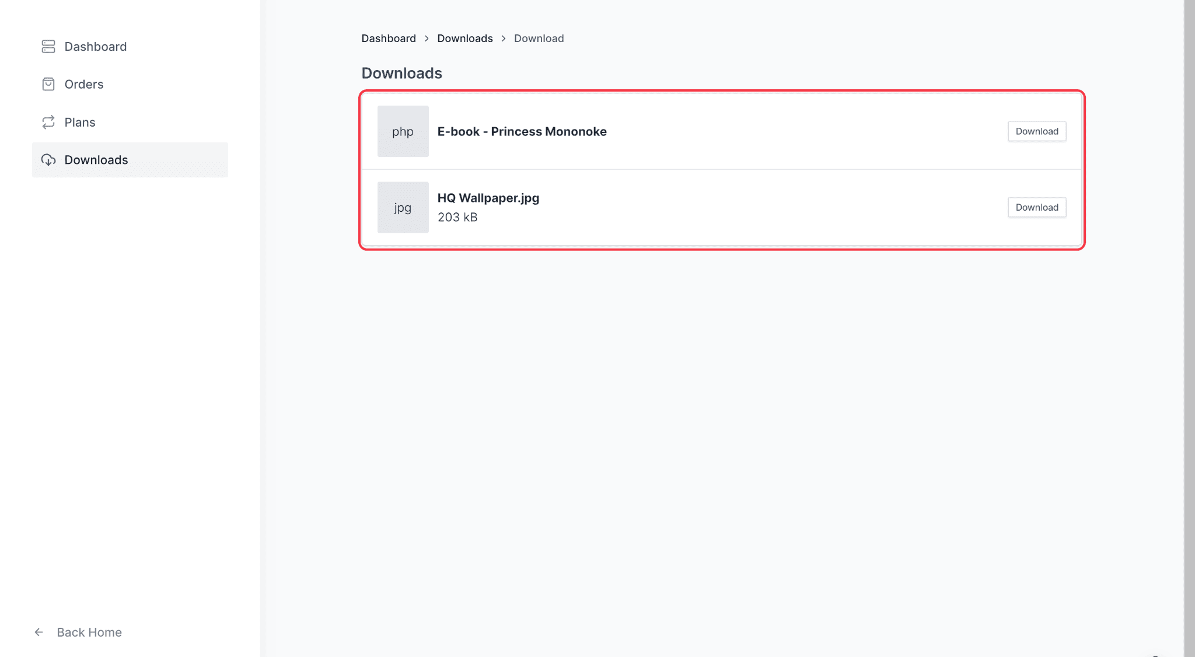Image resolution: width=1195 pixels, height=657 pixels.
Task: Click the Back Home link
Action: click(89, 632)
